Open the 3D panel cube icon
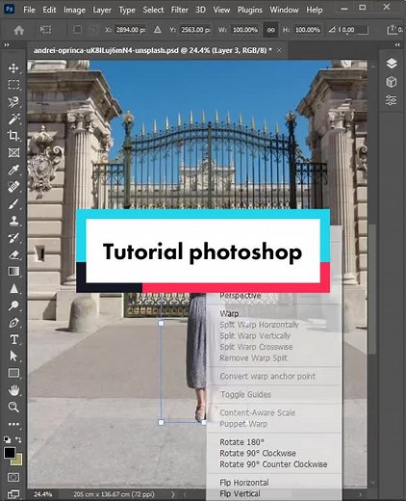Viewport: 406px width, 501px height. (x=392, y=82)
